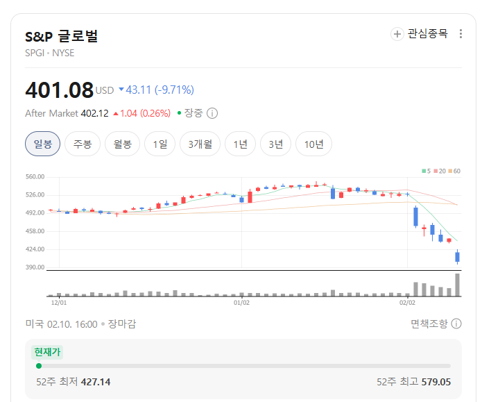The height and width of the screenshot is (402, 491).
Task: Select the 일봉 daily candle tab
Action: coord(42,144)
